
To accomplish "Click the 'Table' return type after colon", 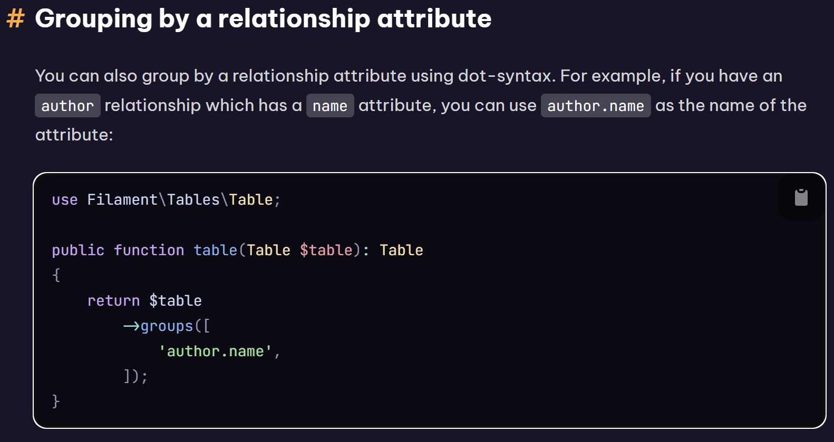I will point(401,250).
